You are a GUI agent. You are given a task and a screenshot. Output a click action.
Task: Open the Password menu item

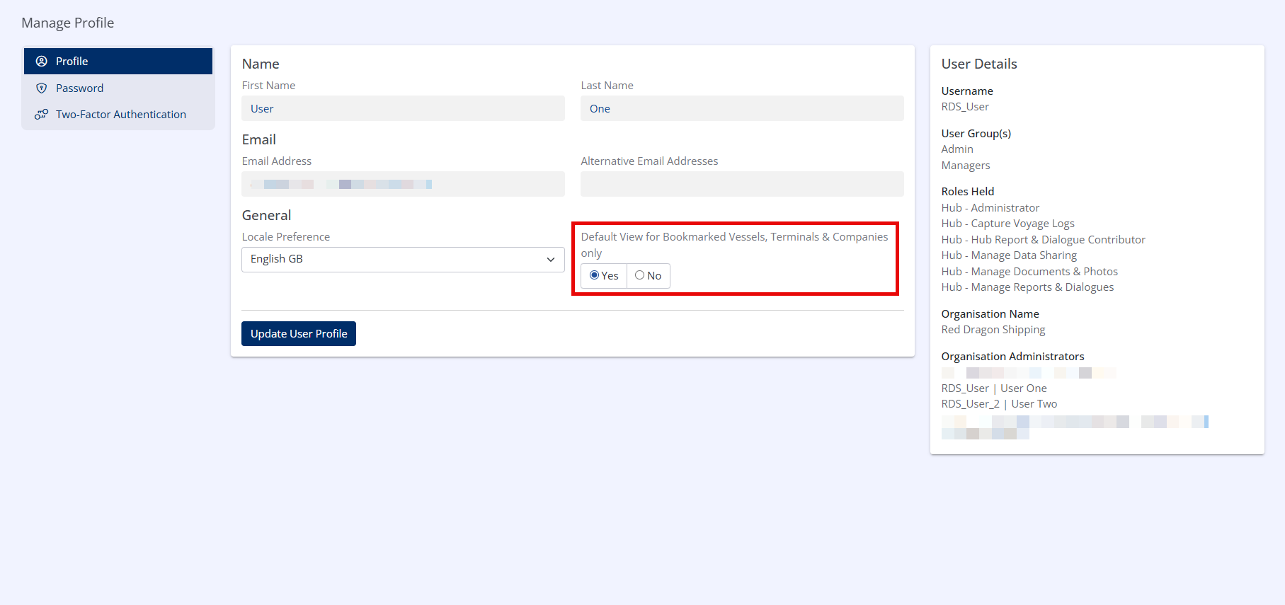[118, 88]
